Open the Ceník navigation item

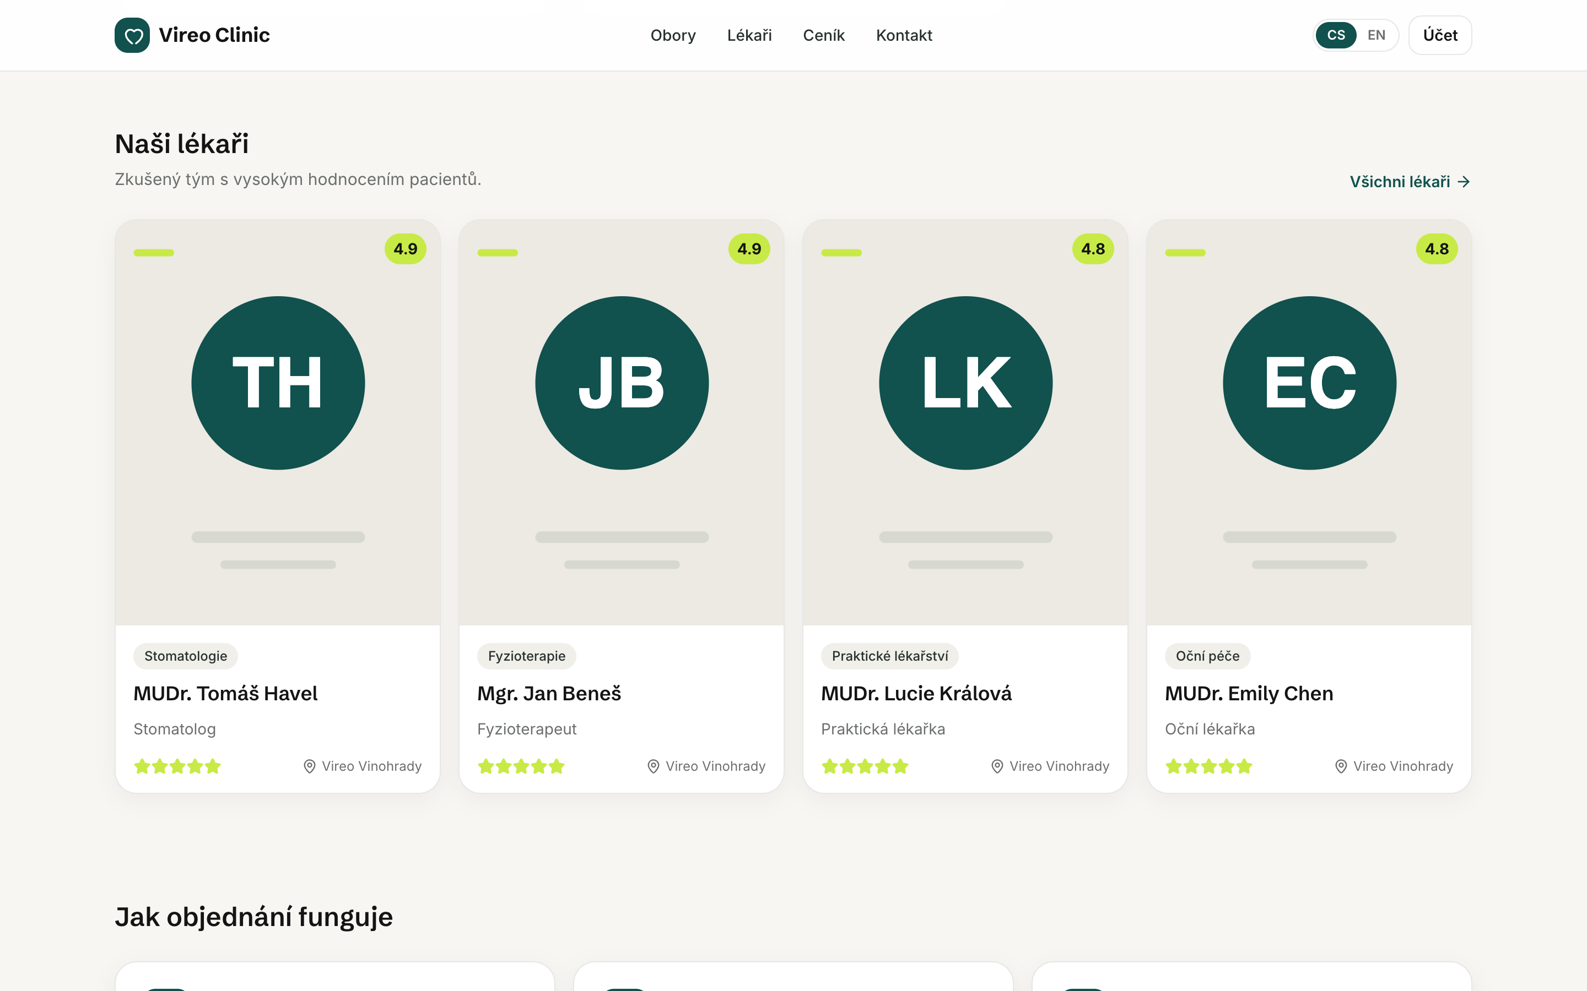(x=824, y=35)
